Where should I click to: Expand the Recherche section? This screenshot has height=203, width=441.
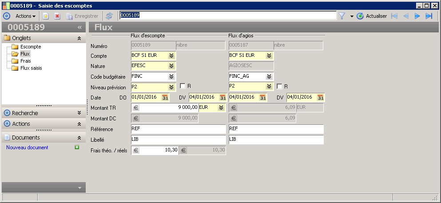coord(79,113)
